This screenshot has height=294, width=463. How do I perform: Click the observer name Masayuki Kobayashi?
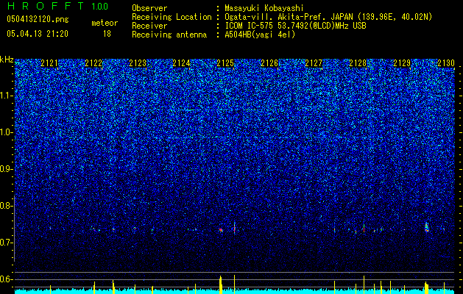point(264,8)
